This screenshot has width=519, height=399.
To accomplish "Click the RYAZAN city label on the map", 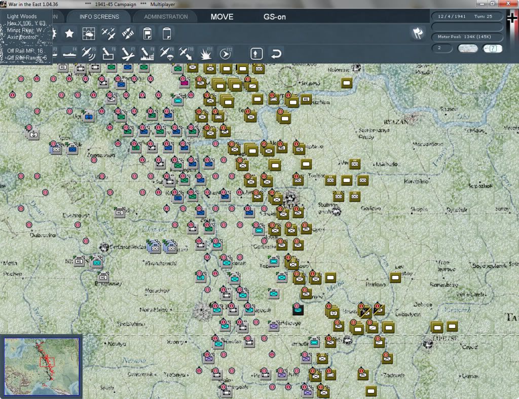I will coord(396,122).
